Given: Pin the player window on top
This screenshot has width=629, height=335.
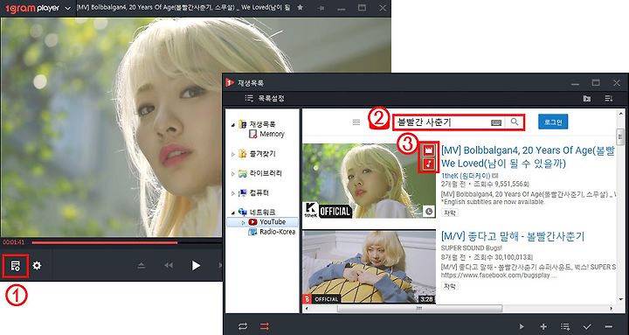Looking at the screenshot, I should pos(321,8).
